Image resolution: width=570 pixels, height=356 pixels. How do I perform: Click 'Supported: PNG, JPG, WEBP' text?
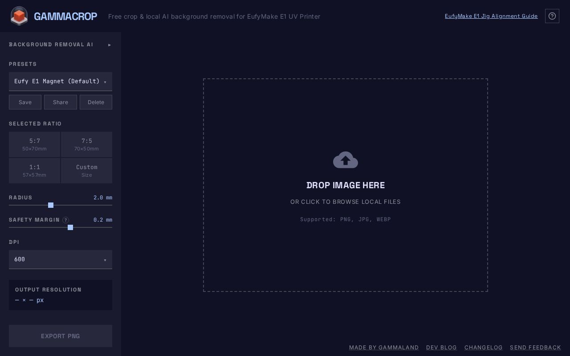tap(346, 219)
